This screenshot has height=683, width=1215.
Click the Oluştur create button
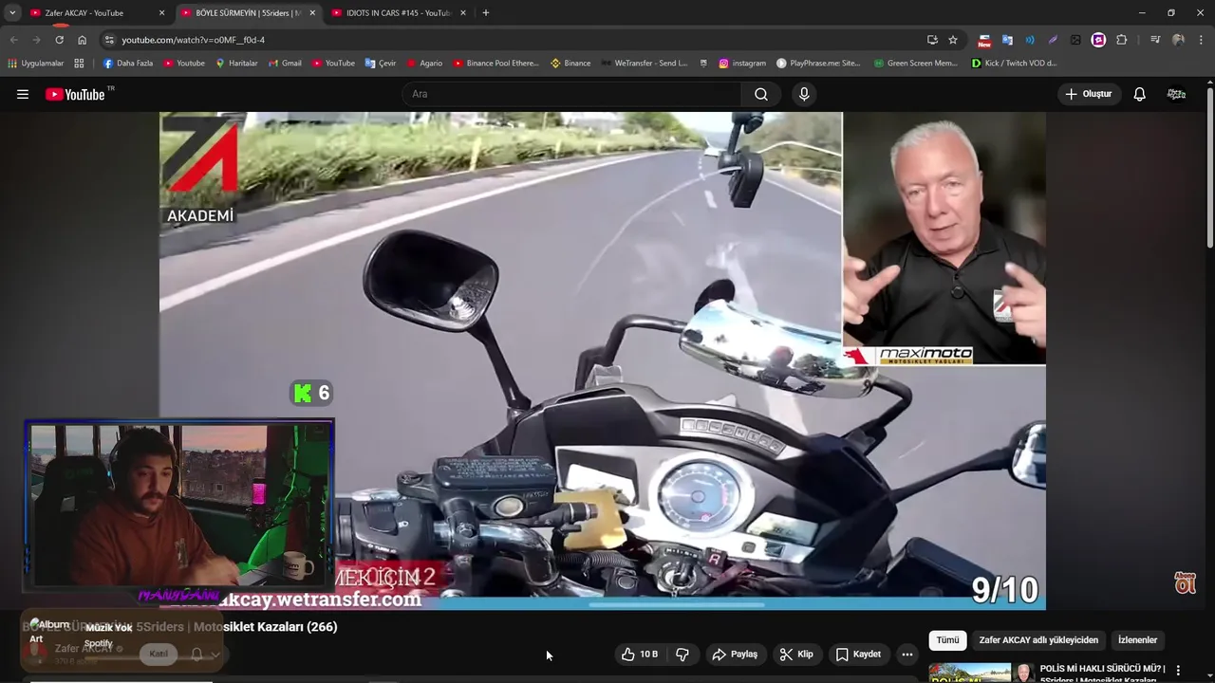click(x=1090, y=94)
